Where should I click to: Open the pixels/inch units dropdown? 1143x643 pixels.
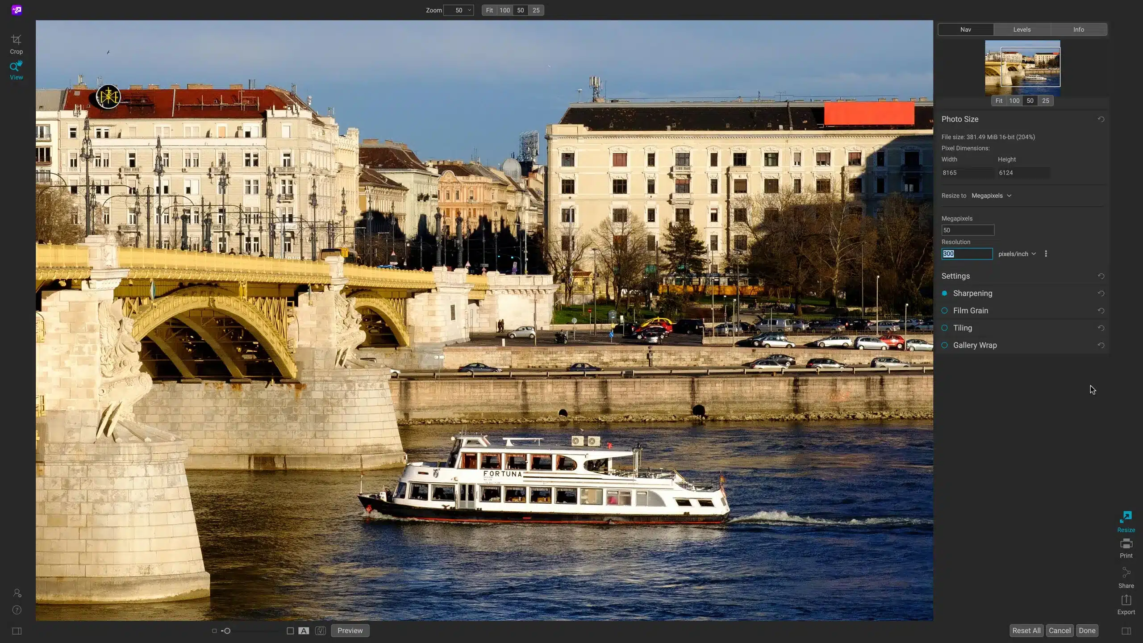tap(1017, 254)
